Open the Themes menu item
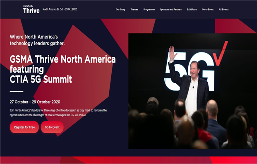This screenshot has width=257, height=164. coord(134,9)
